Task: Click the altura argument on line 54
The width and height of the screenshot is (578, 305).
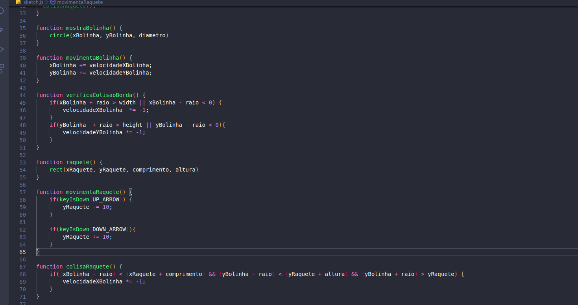Action: pyautogui.click(x=185, y=170)
